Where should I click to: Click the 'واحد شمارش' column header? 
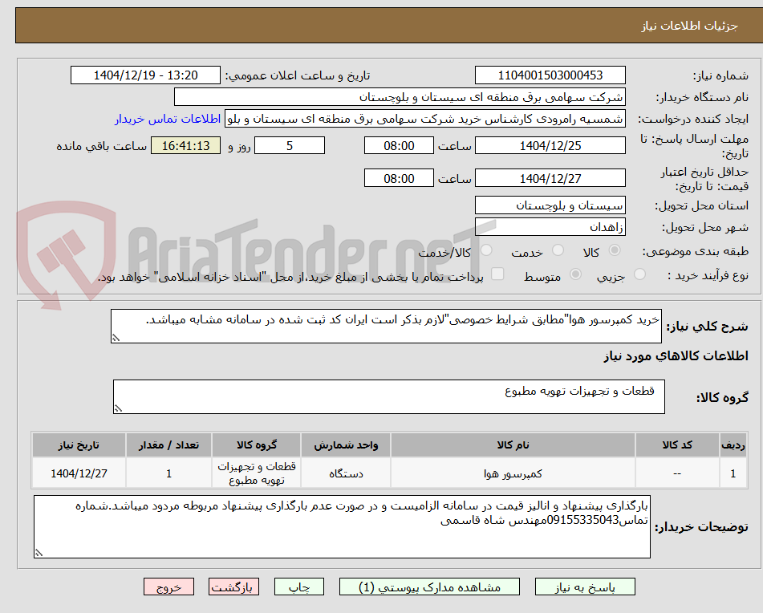(x=346, y=445)
